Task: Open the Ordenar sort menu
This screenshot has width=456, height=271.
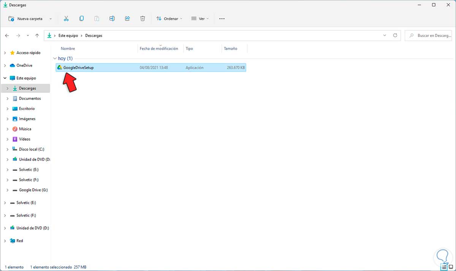Action: click(x=169, y=19)
